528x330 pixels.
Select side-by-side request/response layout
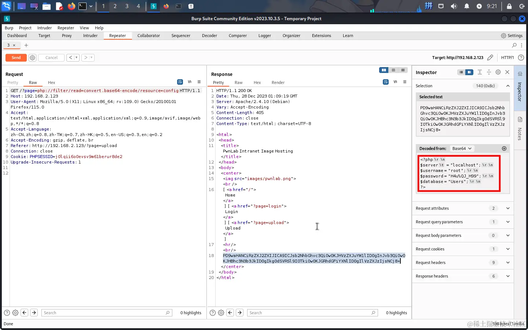point(384,70)
